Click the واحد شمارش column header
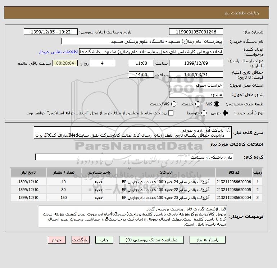This screenshot has height=268, width=277. [x=99, y=172]
